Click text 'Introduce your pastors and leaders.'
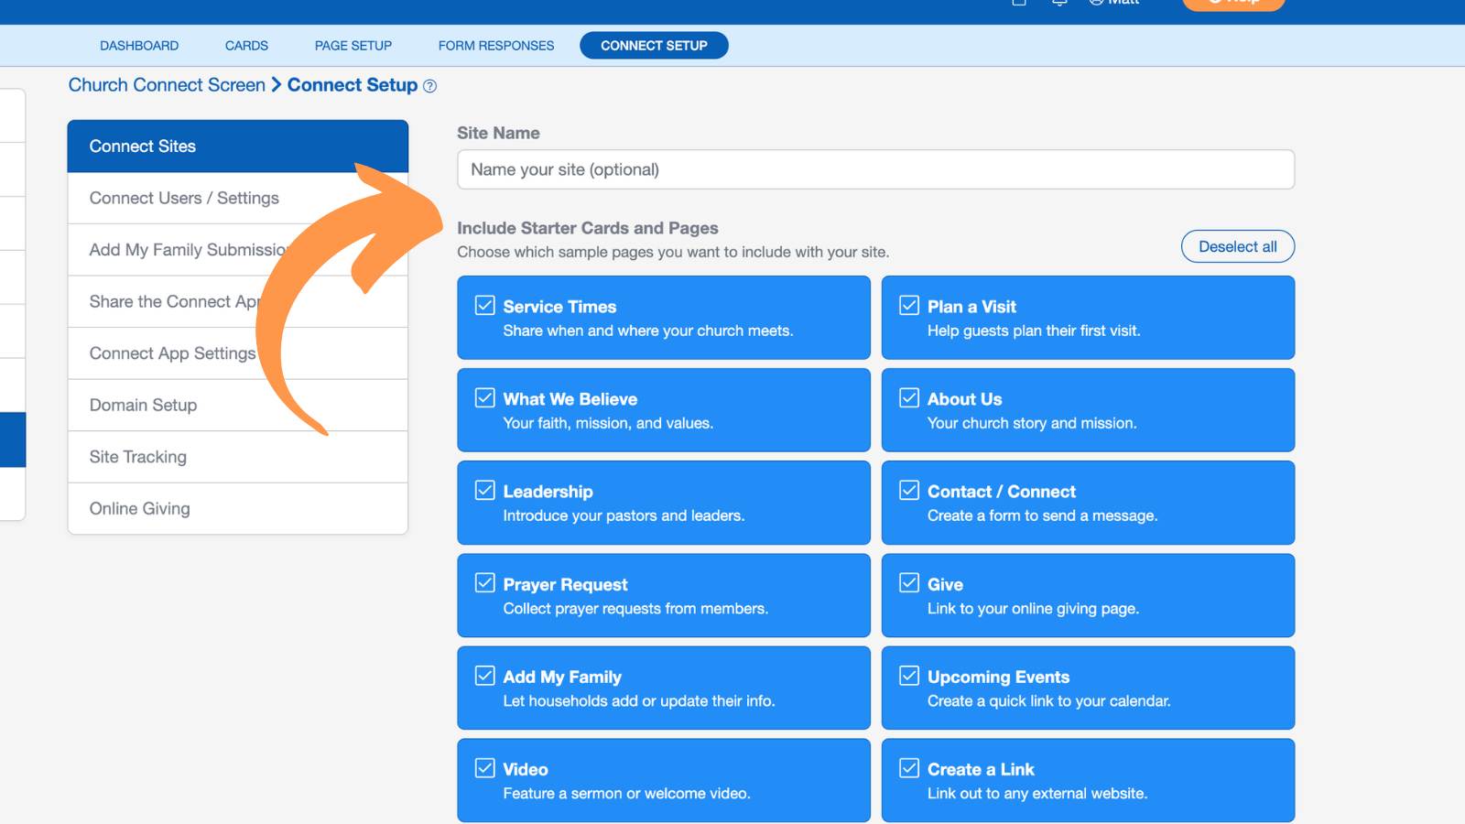The height and width of the screenshot is (824, 1465). 624,515
